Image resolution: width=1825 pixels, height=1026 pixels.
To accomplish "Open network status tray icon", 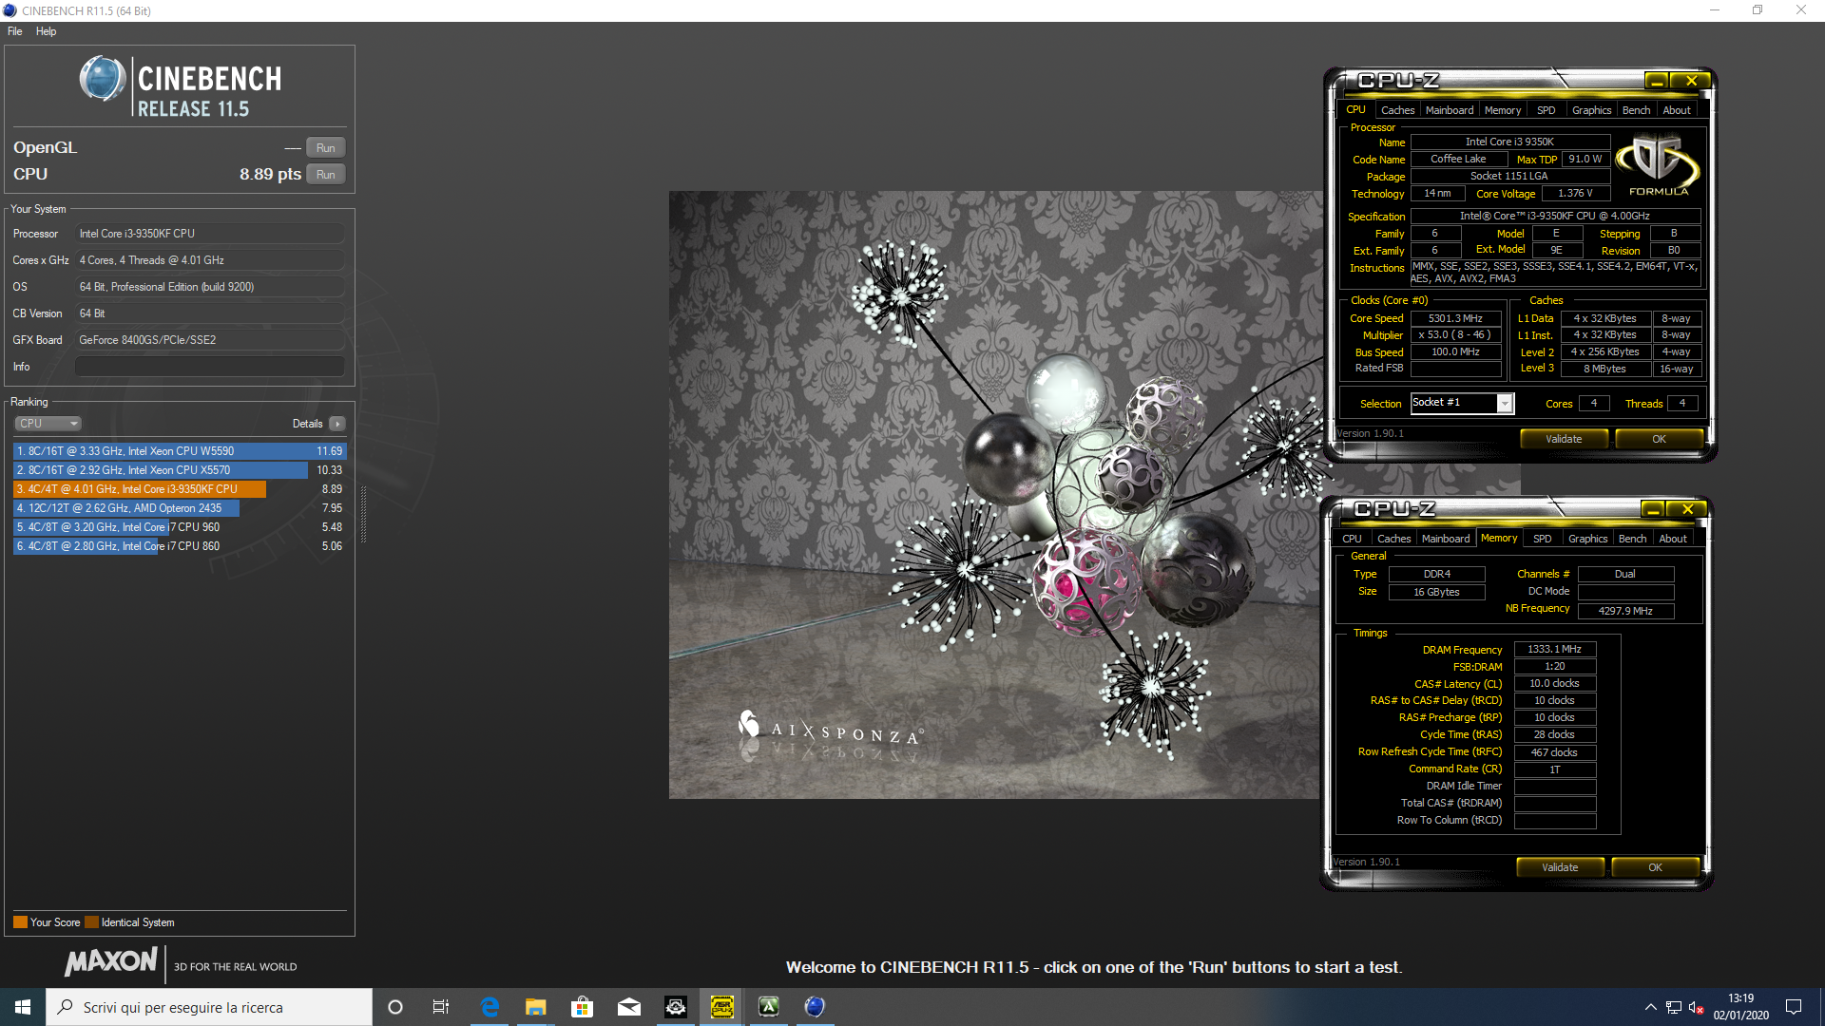I will coord(1674,1007).
